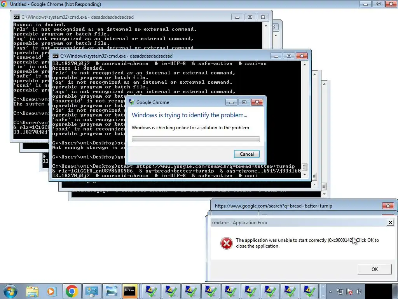This screenshot has width=398, height=299.
Task: Click the front cmd window's scroll-up arrow
Action: point(305,65)
